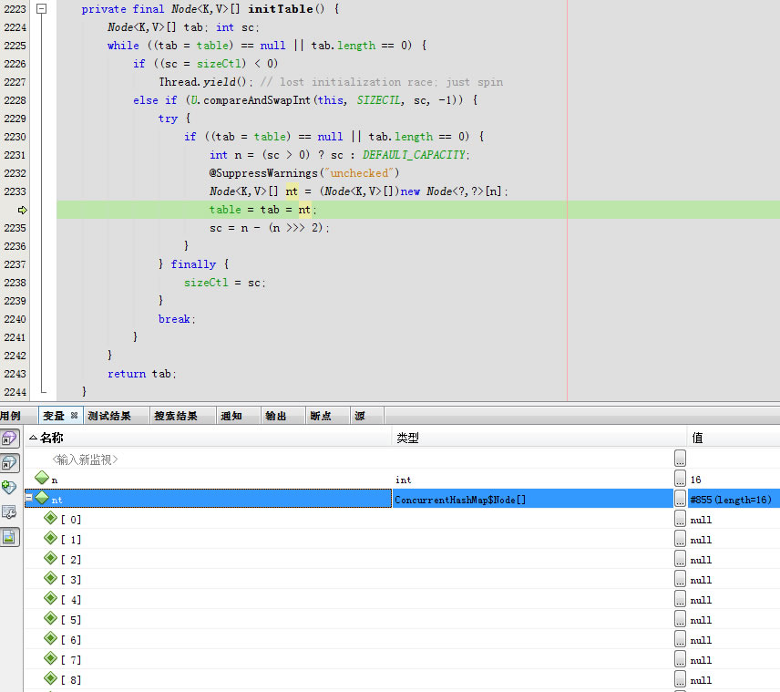This screenshot has width=780, height=692.
Task: Open value editor button for variable n
Action: click(680, 479)
